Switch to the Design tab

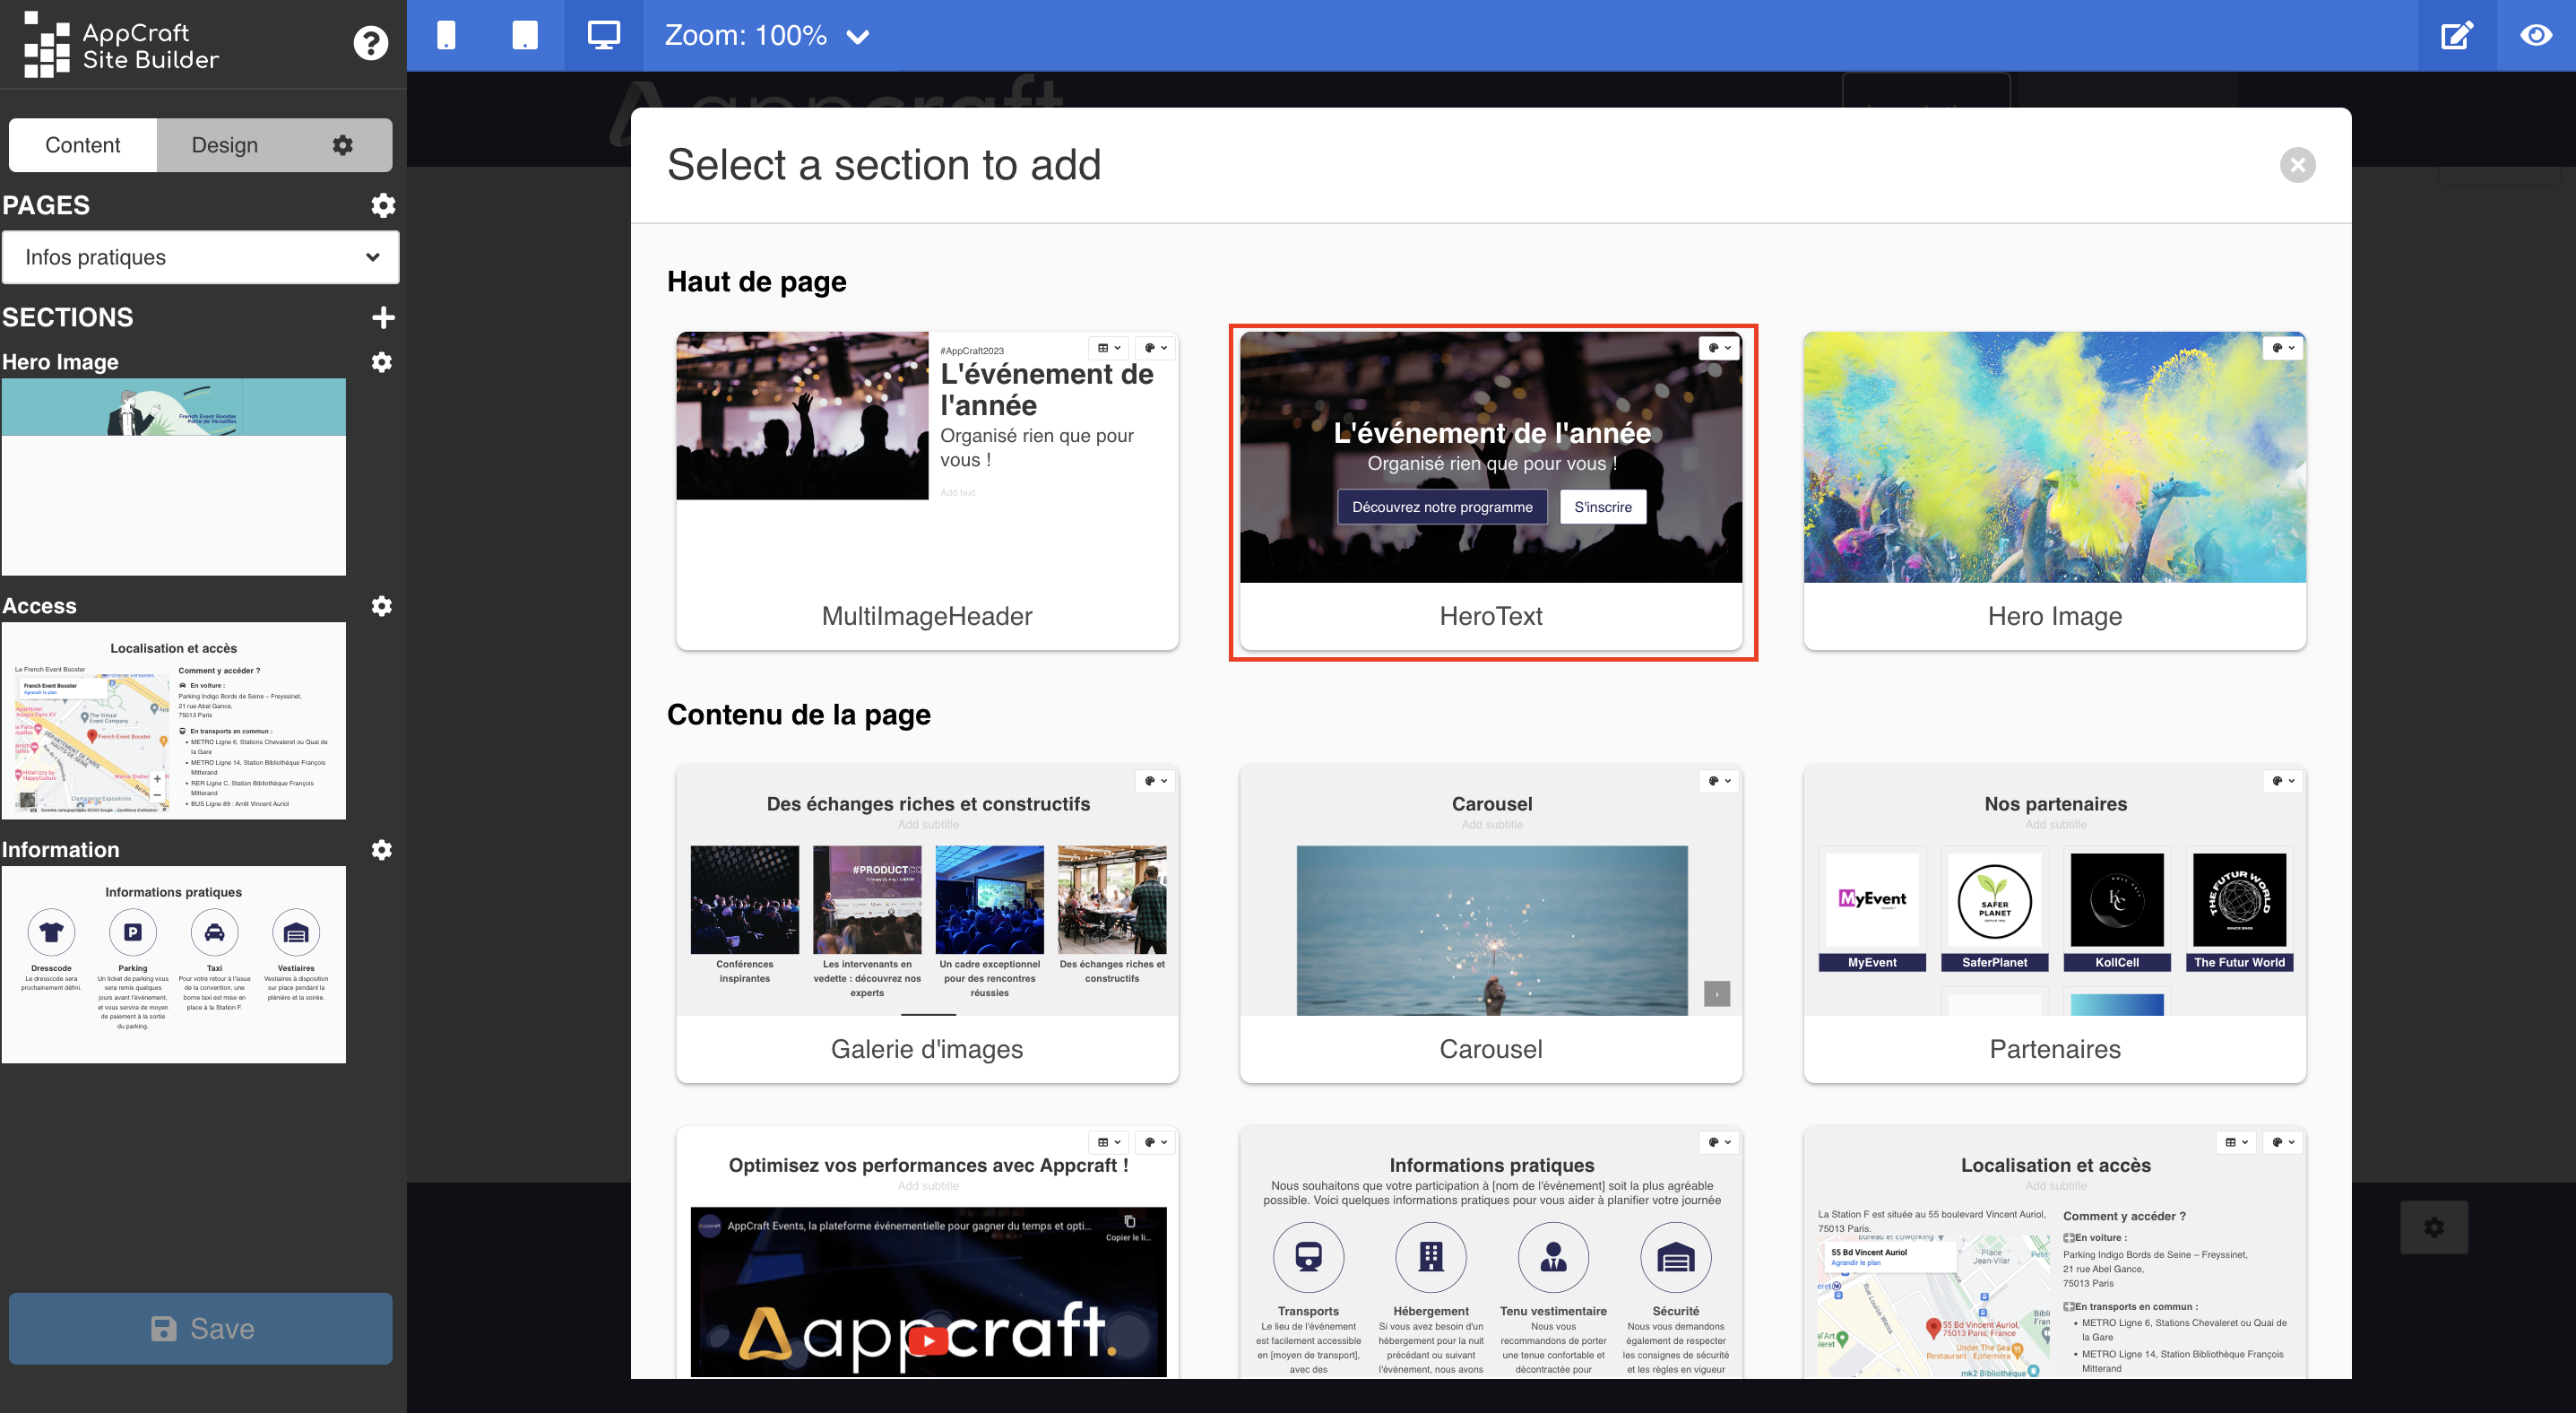coord(224,145)
